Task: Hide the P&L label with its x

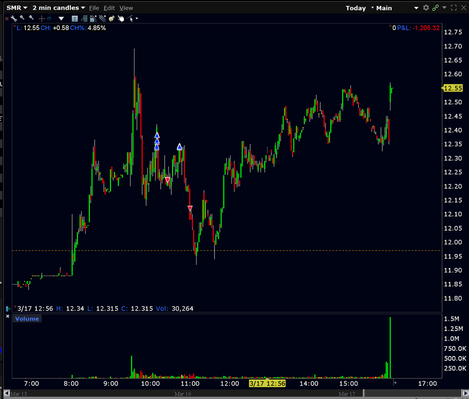Action: pos(390,27)
